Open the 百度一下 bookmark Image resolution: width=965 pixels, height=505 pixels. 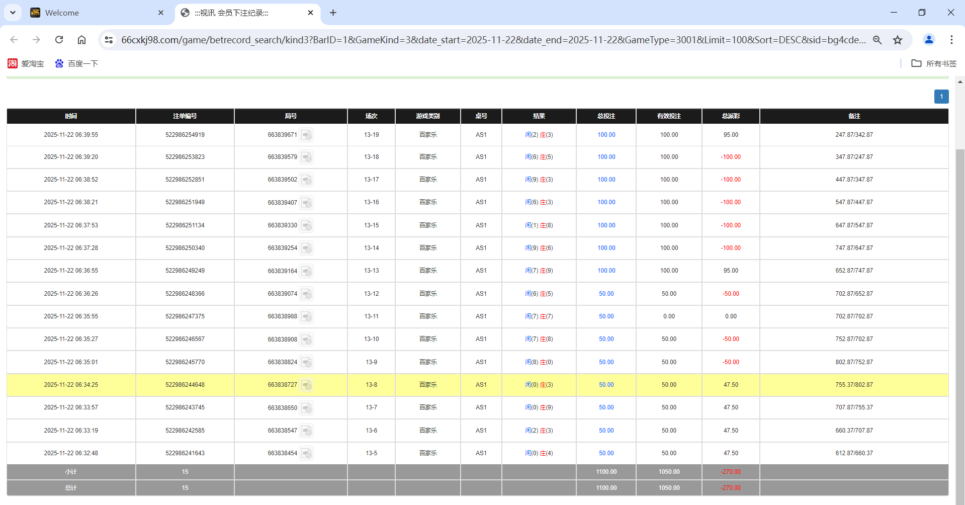[77, 63]
